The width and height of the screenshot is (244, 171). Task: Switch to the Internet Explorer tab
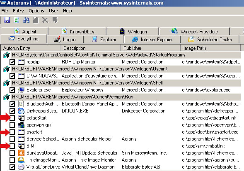pos(152,40)
